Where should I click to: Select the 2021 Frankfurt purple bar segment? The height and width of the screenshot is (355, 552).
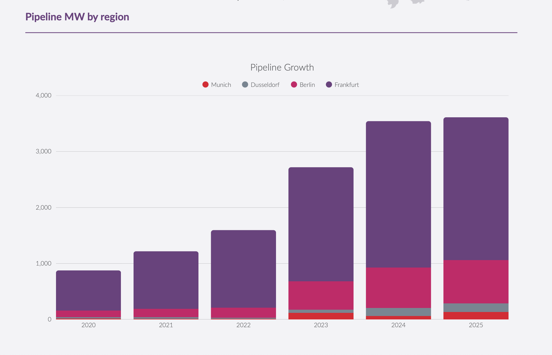(x=166, y=280)
